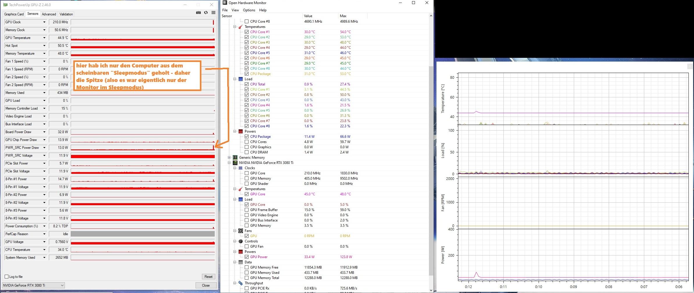Open the Board Power Draw dropdown arrow
Screen dimensions: 694x293
[x=44, y=132]
